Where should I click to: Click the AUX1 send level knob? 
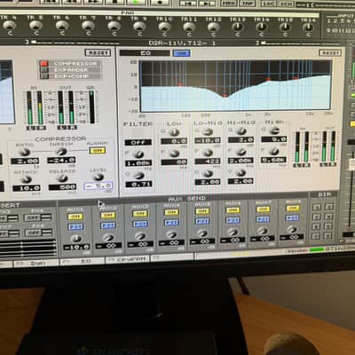[x=76, y=239]
